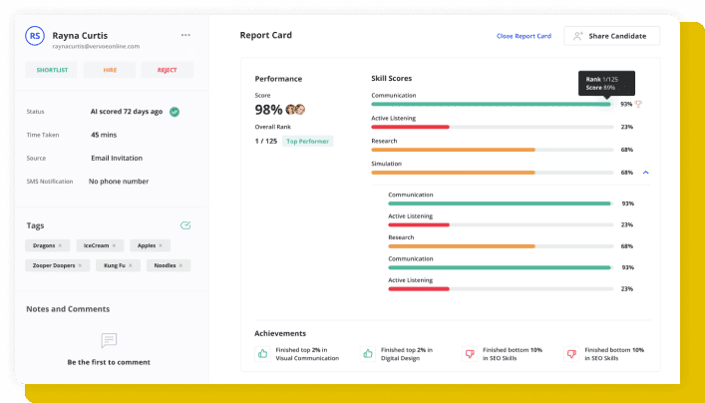Screen dimensions: 705x403
Task: Remove the Noodles tag
Action: (180, 265)
